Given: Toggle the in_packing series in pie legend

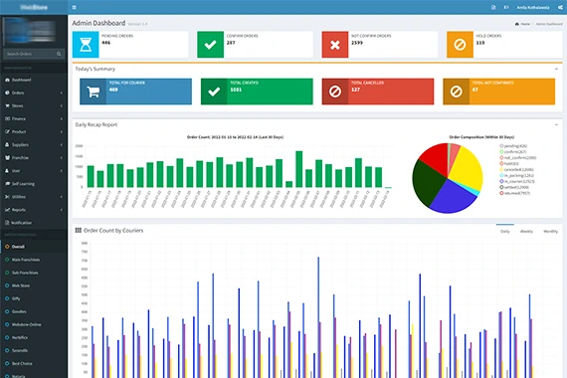Looking at the screenshot, I should (516, 175).
